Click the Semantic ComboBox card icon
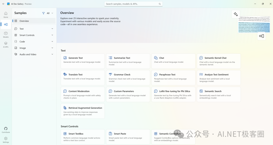 click(x=156, y=134)
